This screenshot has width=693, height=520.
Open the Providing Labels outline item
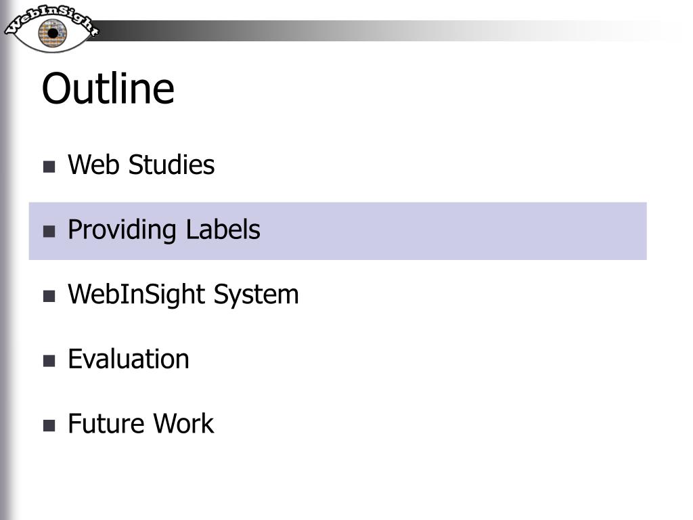[x=164, y=230]
